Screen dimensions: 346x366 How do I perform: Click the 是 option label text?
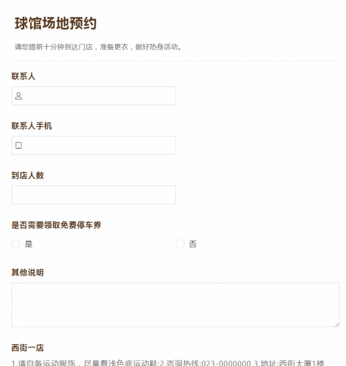29,244
